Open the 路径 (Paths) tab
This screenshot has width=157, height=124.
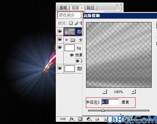coord(90,8)
